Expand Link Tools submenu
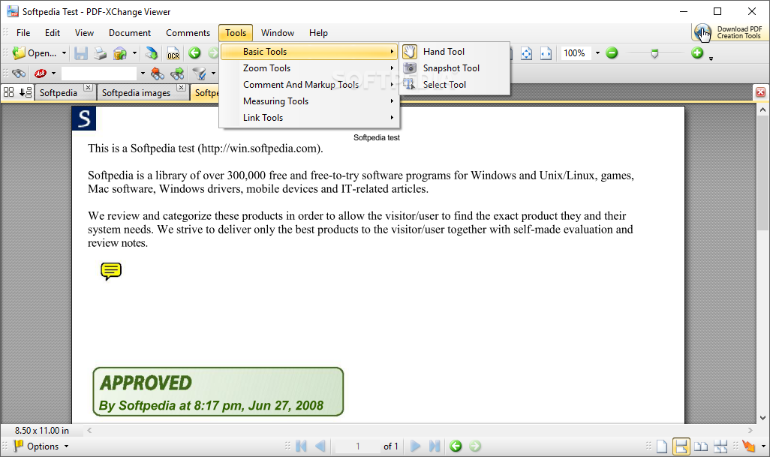The image size is (770, 457). tap(309, 118)
